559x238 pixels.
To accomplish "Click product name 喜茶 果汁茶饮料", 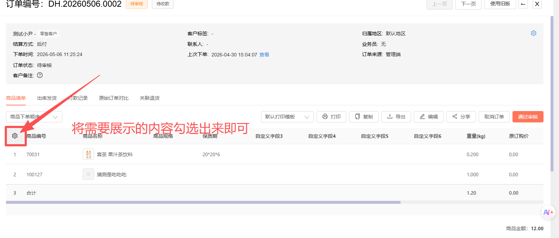I will click(x=115, y=154).
